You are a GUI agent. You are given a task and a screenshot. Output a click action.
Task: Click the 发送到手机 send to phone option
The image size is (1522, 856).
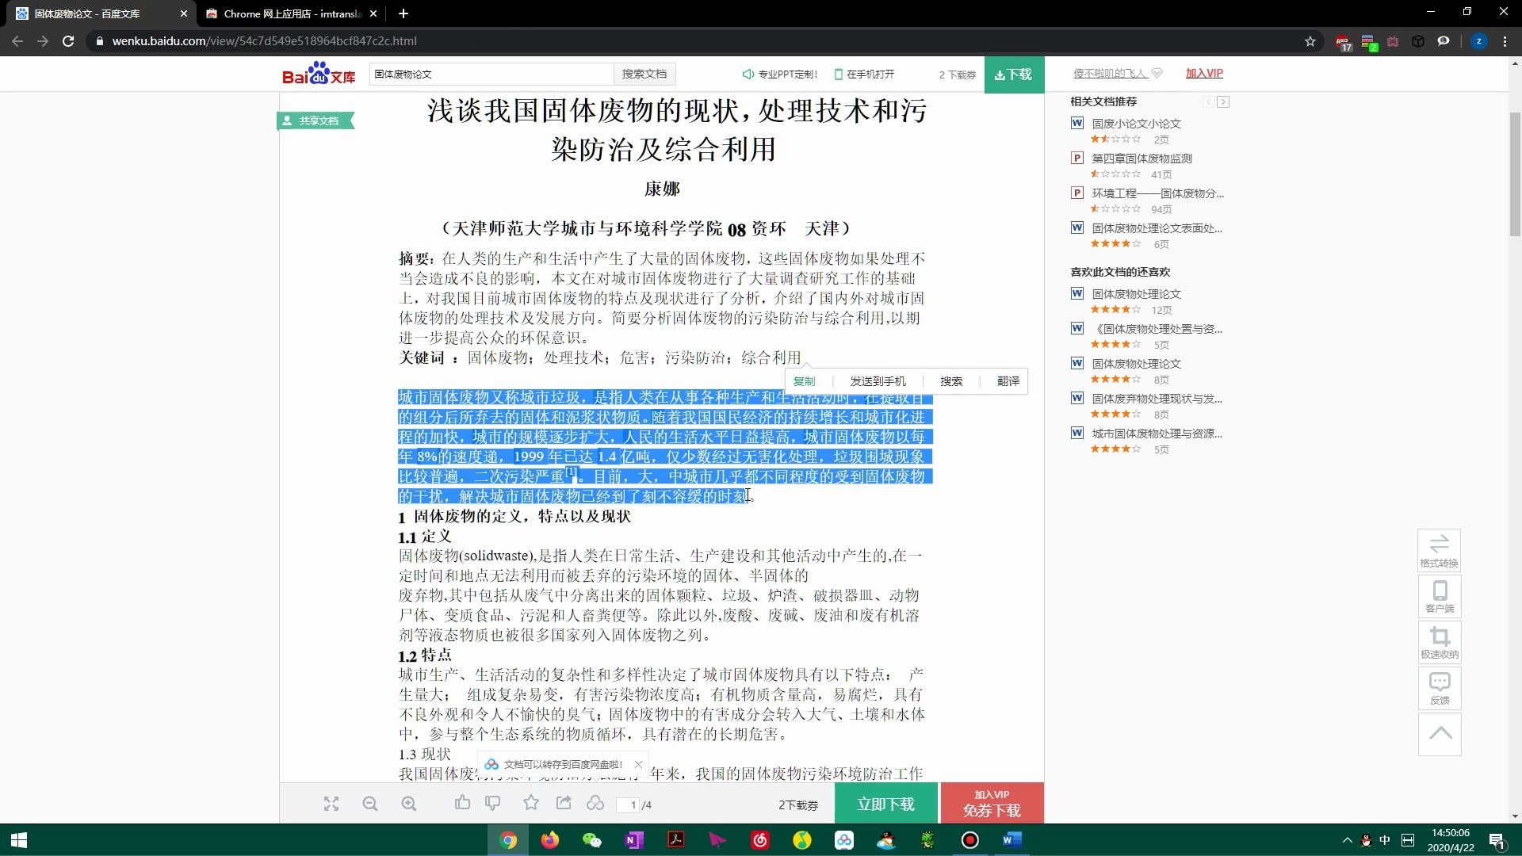coord(876,380)
